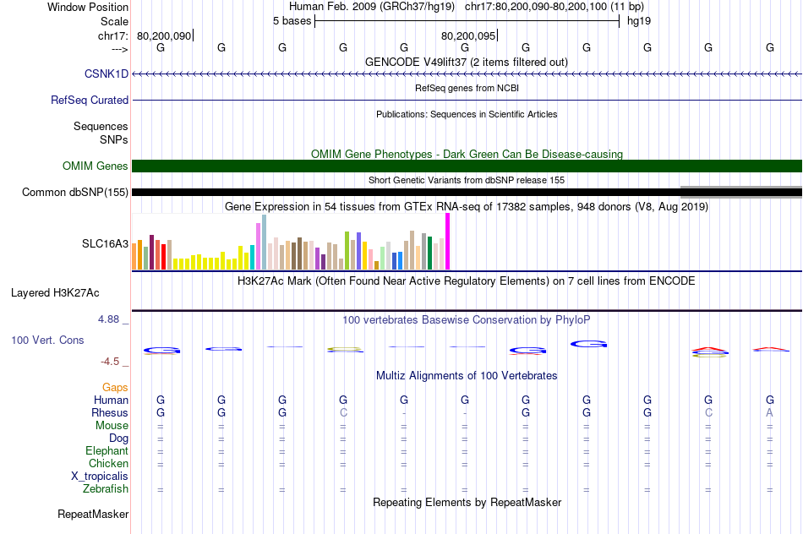Click the Human species label
The width and height of the screenshot is (803, 534).
click(111, 400)
